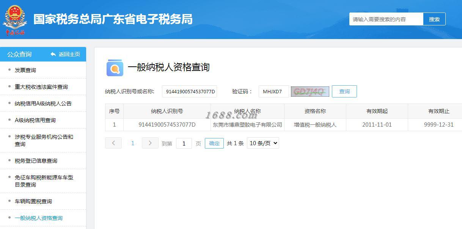This screenshot has width=462, height=229.
Task: Click the 有效期起 column header
Action: [377, 111]
